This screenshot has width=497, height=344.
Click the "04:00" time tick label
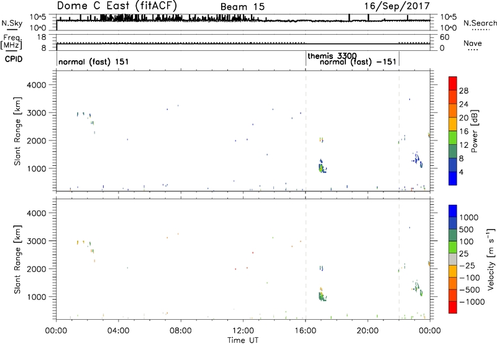point(118,331)
